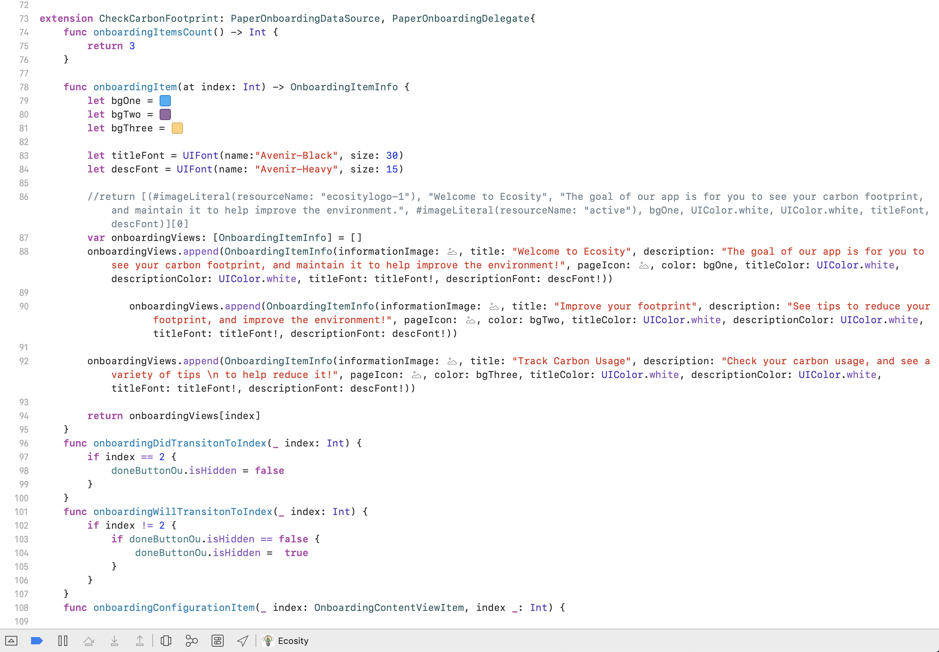Select the Ecosity process in debug bar

coord(286,641)
